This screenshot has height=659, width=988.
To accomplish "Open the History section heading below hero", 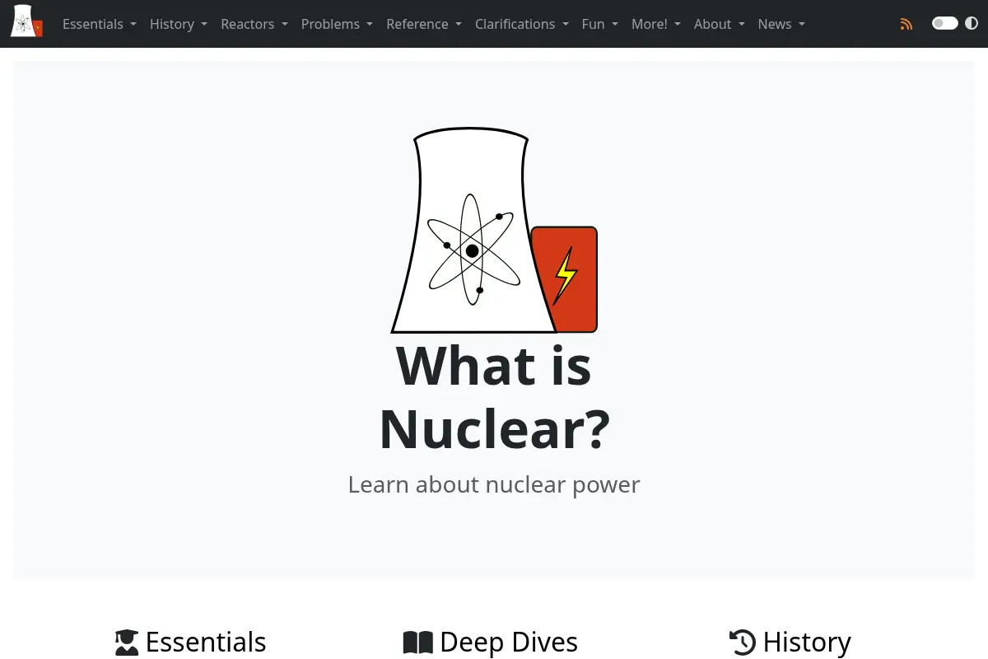I will point(807,643).
